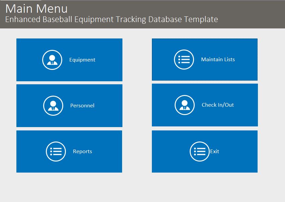Image resolution: width=285 pixels, height=202 pixels.
Task: Click the list icon beside Reports
Action: coord(56,151)
